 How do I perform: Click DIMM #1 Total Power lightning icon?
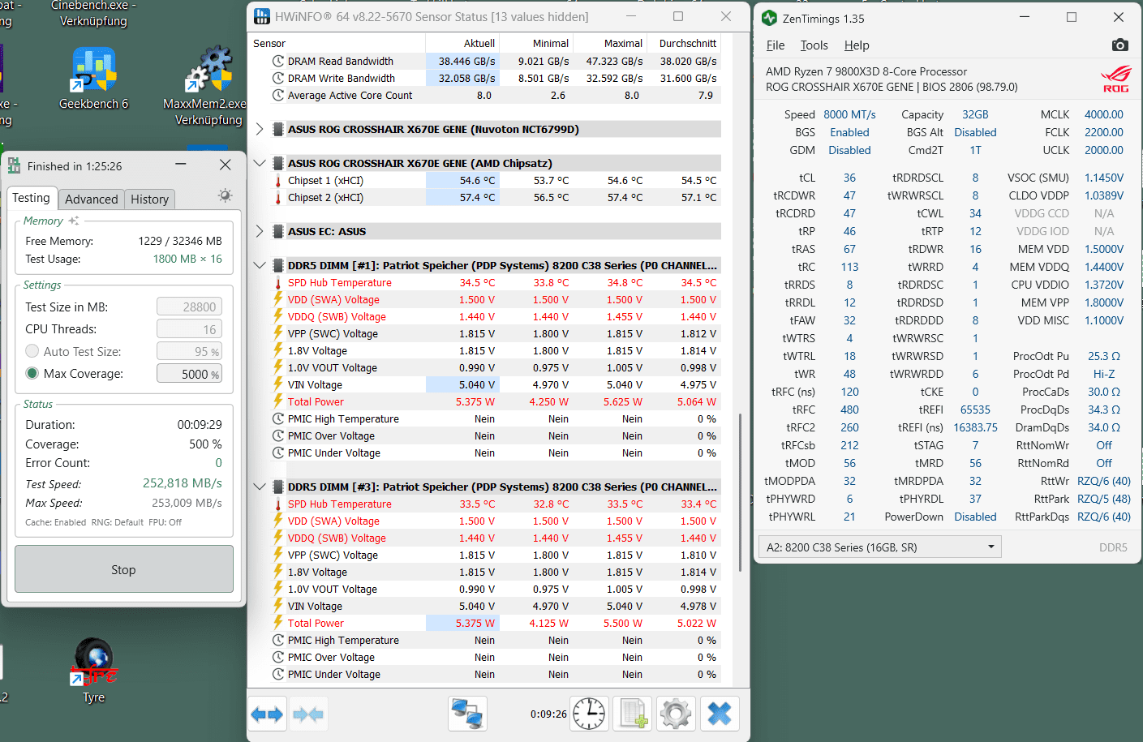tap(277, 401)
